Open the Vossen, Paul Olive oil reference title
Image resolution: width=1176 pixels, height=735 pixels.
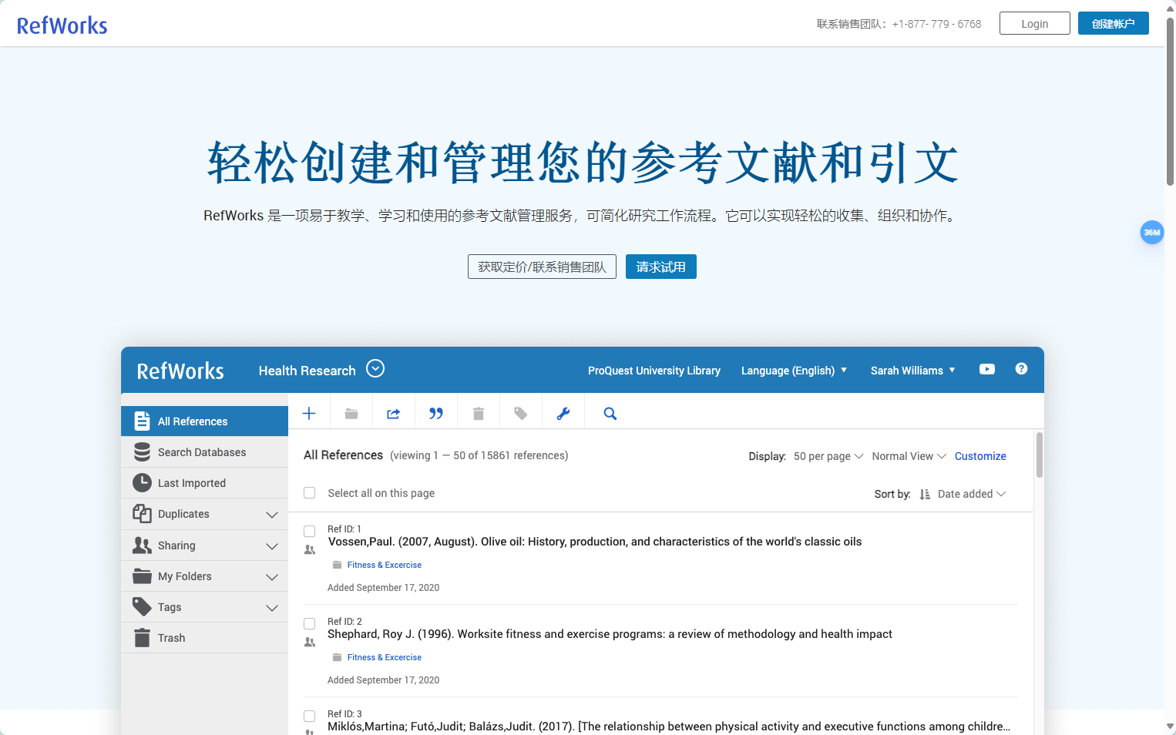coord(595,542)
